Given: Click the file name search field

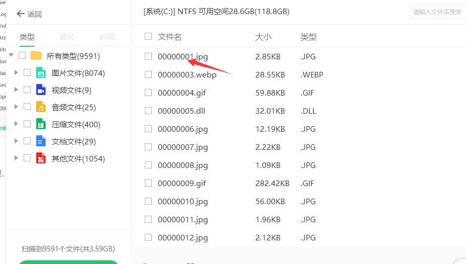Looking at the screenshot, I should pos(437,12).
